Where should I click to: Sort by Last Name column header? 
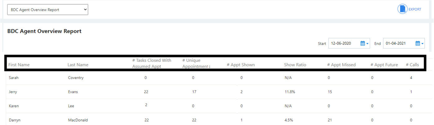(78, 65)
